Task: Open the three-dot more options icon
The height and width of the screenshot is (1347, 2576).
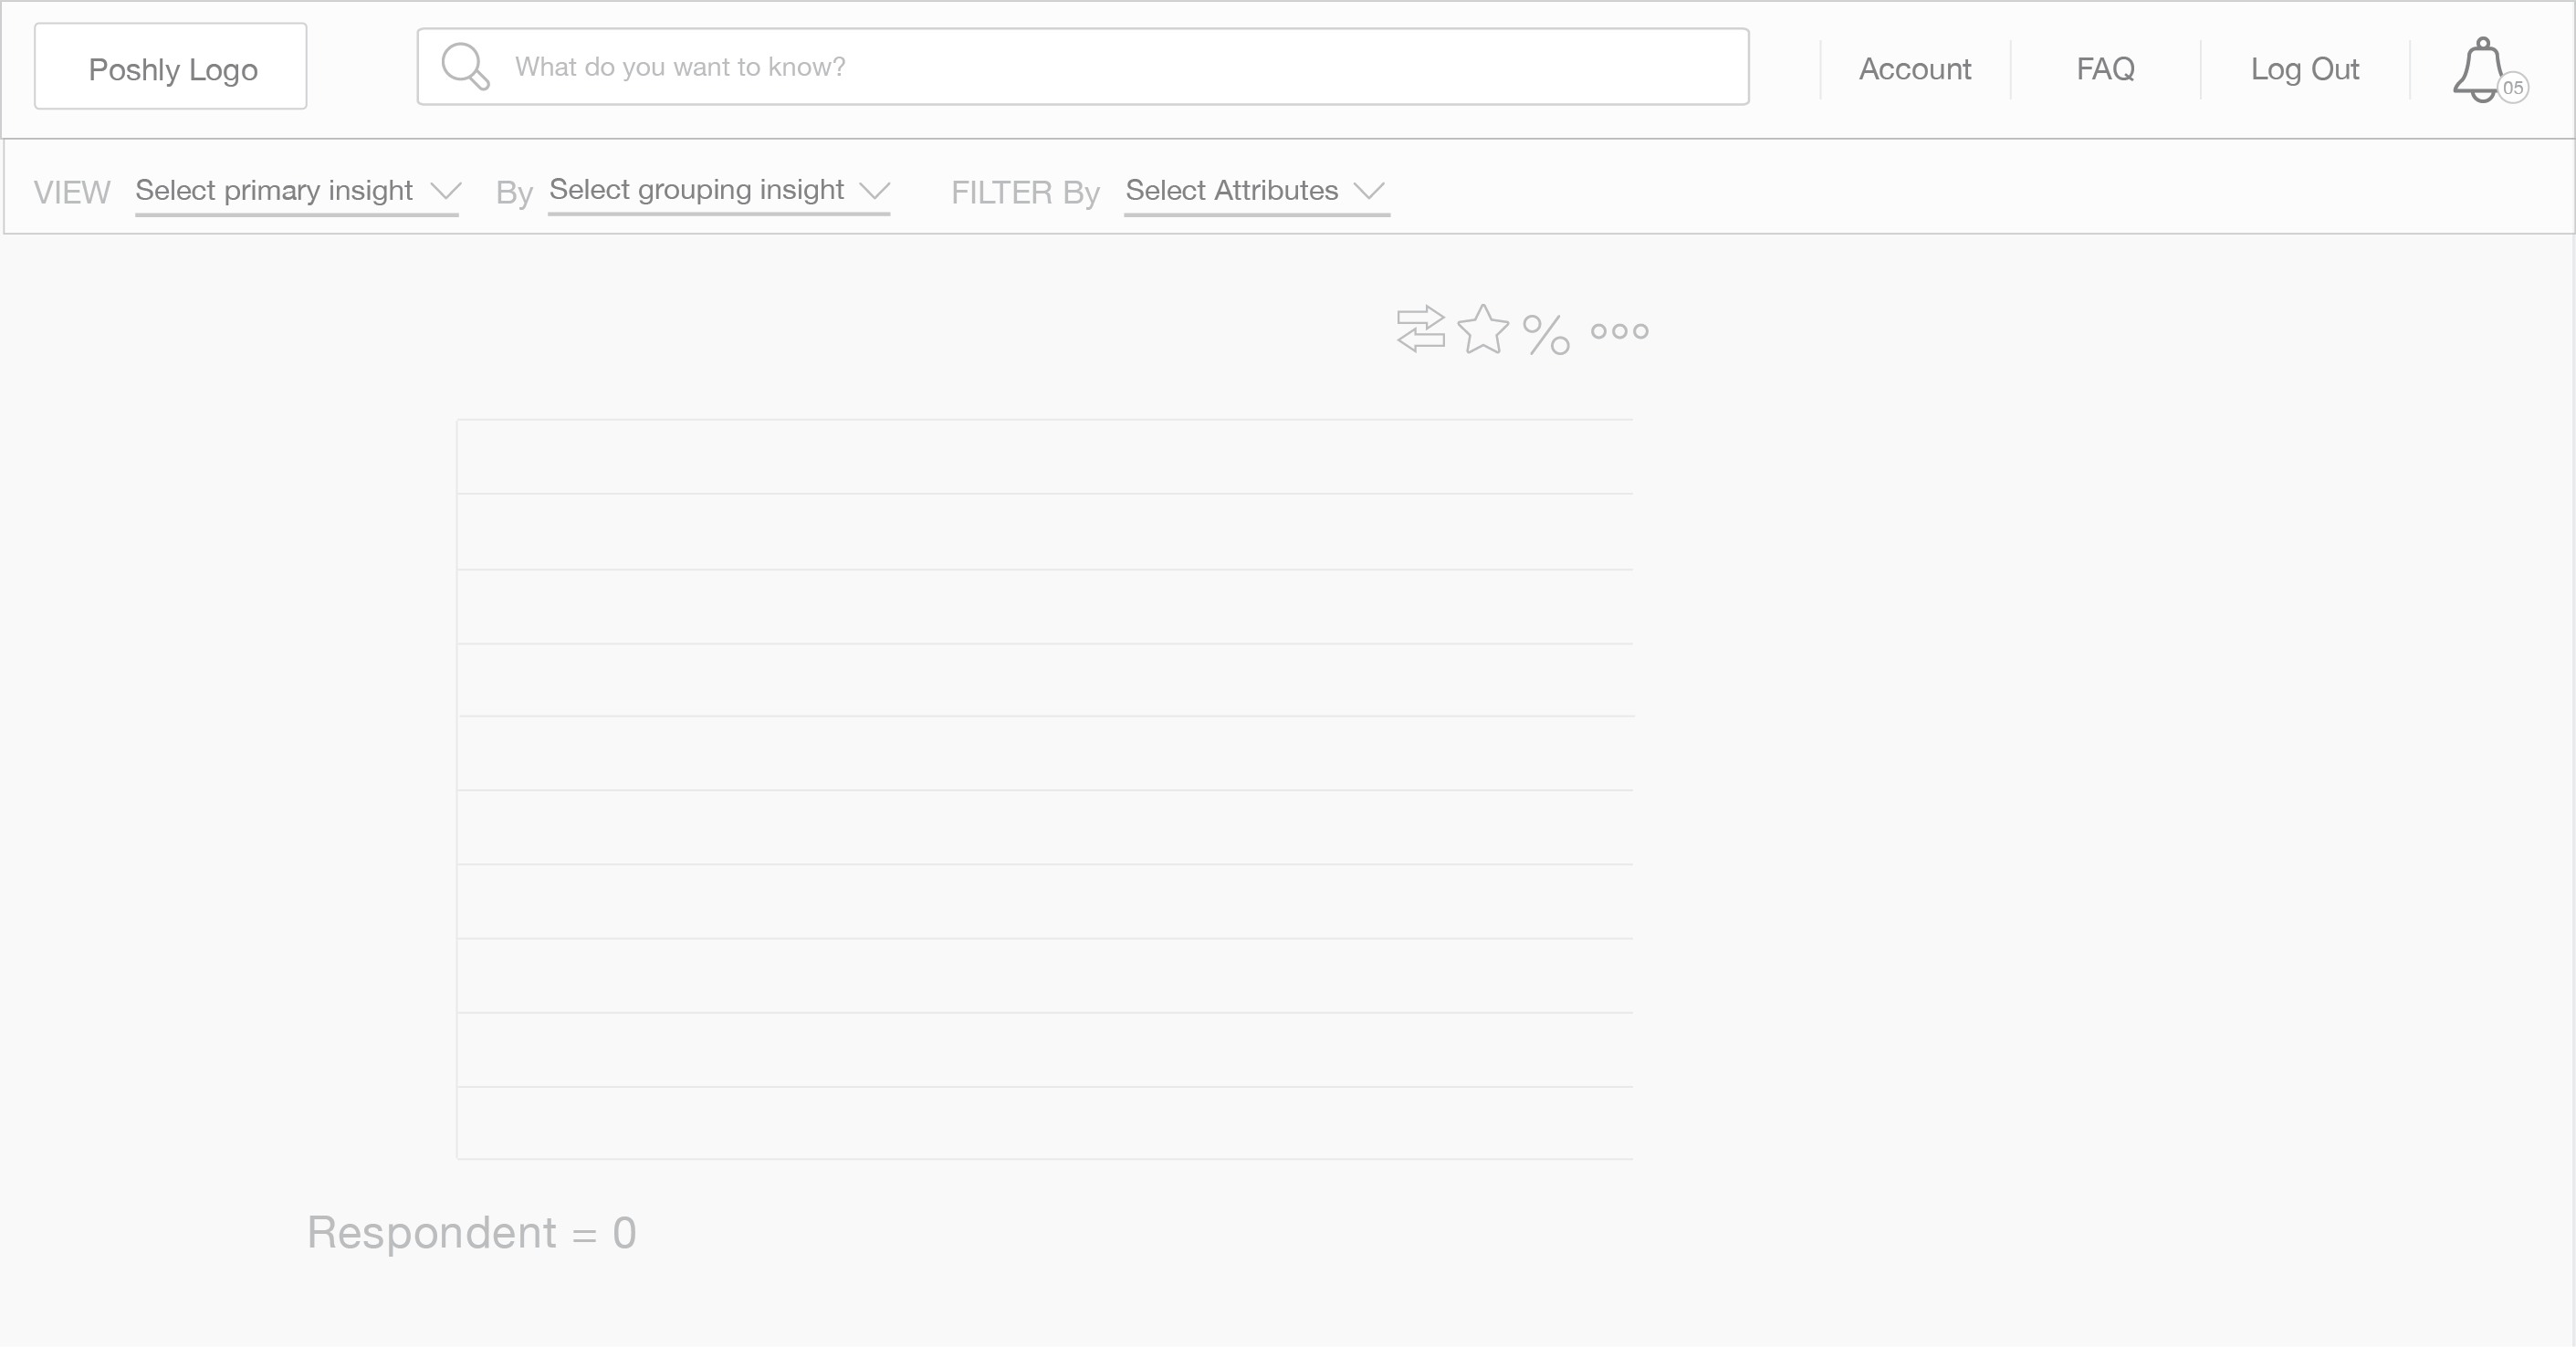Action: coord(1619,331)
